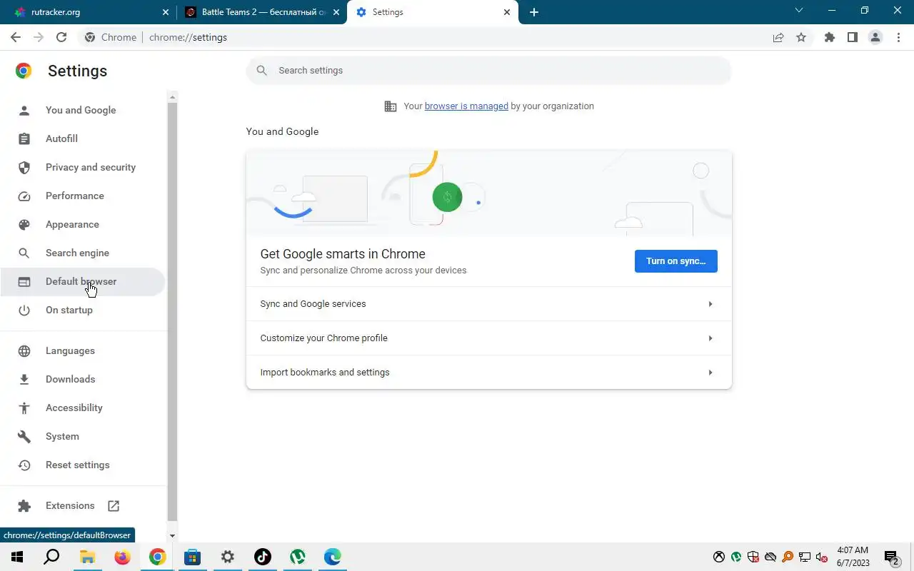Open Languages settings section

tap(82, 350)
